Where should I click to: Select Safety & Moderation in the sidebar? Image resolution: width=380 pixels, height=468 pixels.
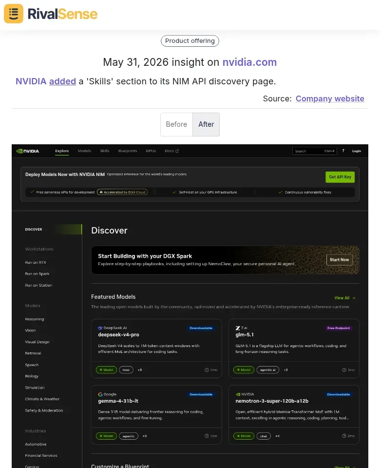tap(44, 410)
